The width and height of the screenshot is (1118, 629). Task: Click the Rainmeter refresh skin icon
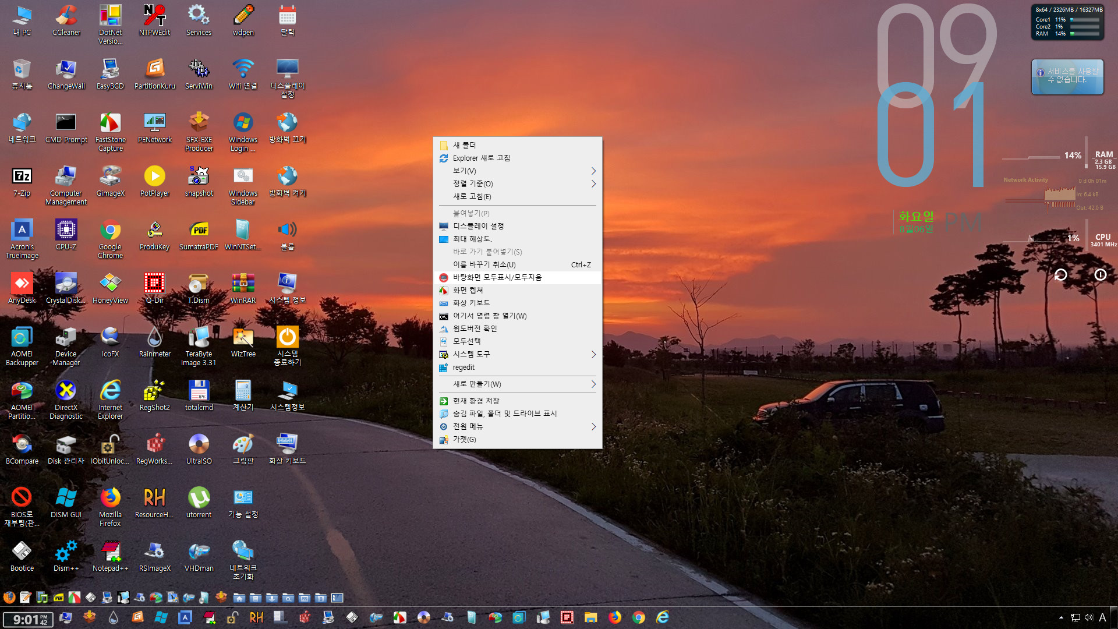[1060, 275]
